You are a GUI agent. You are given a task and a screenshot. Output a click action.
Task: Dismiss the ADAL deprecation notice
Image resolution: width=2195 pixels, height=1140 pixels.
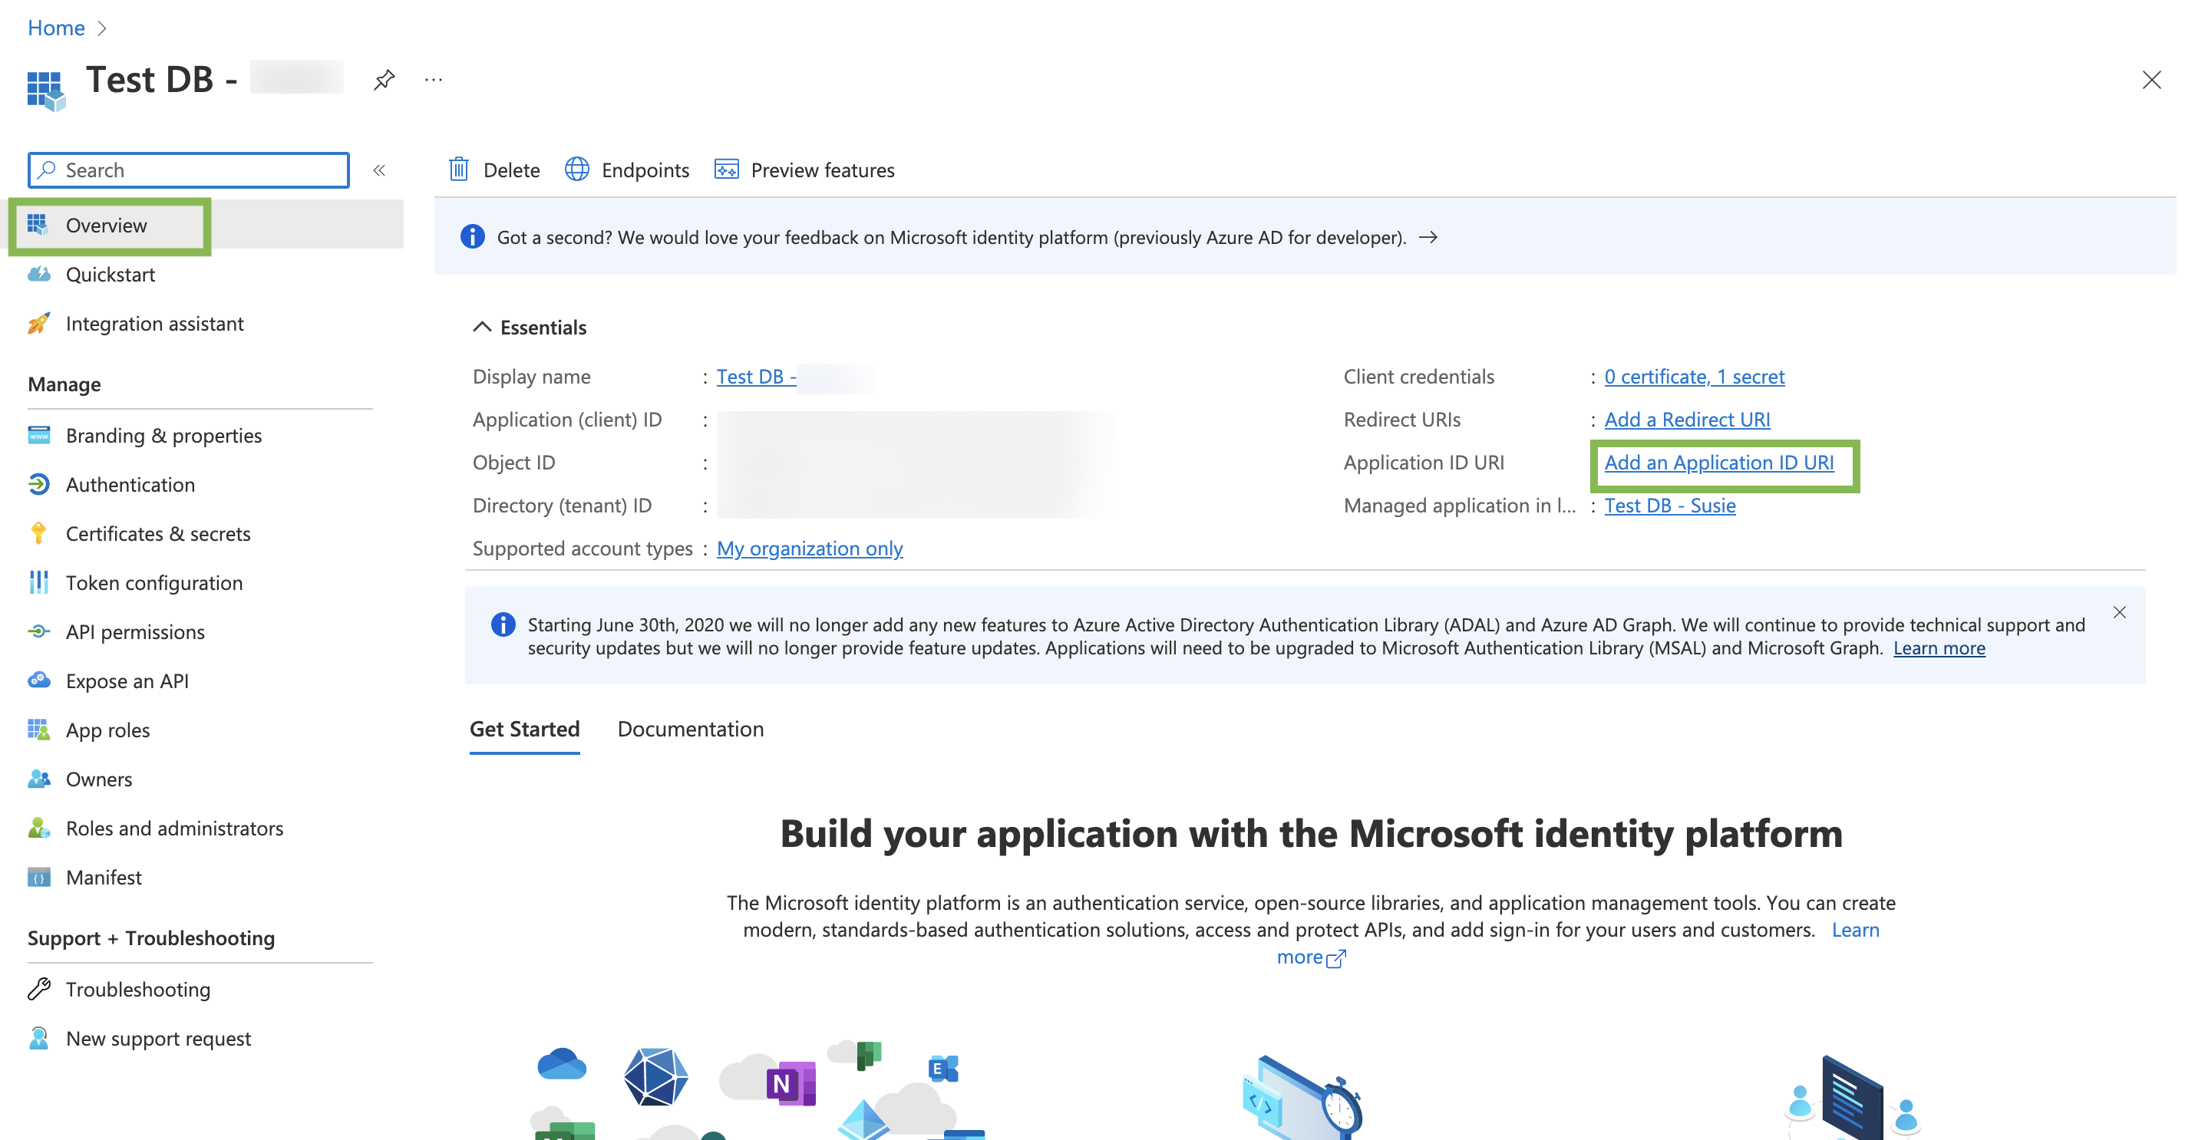2119,613
